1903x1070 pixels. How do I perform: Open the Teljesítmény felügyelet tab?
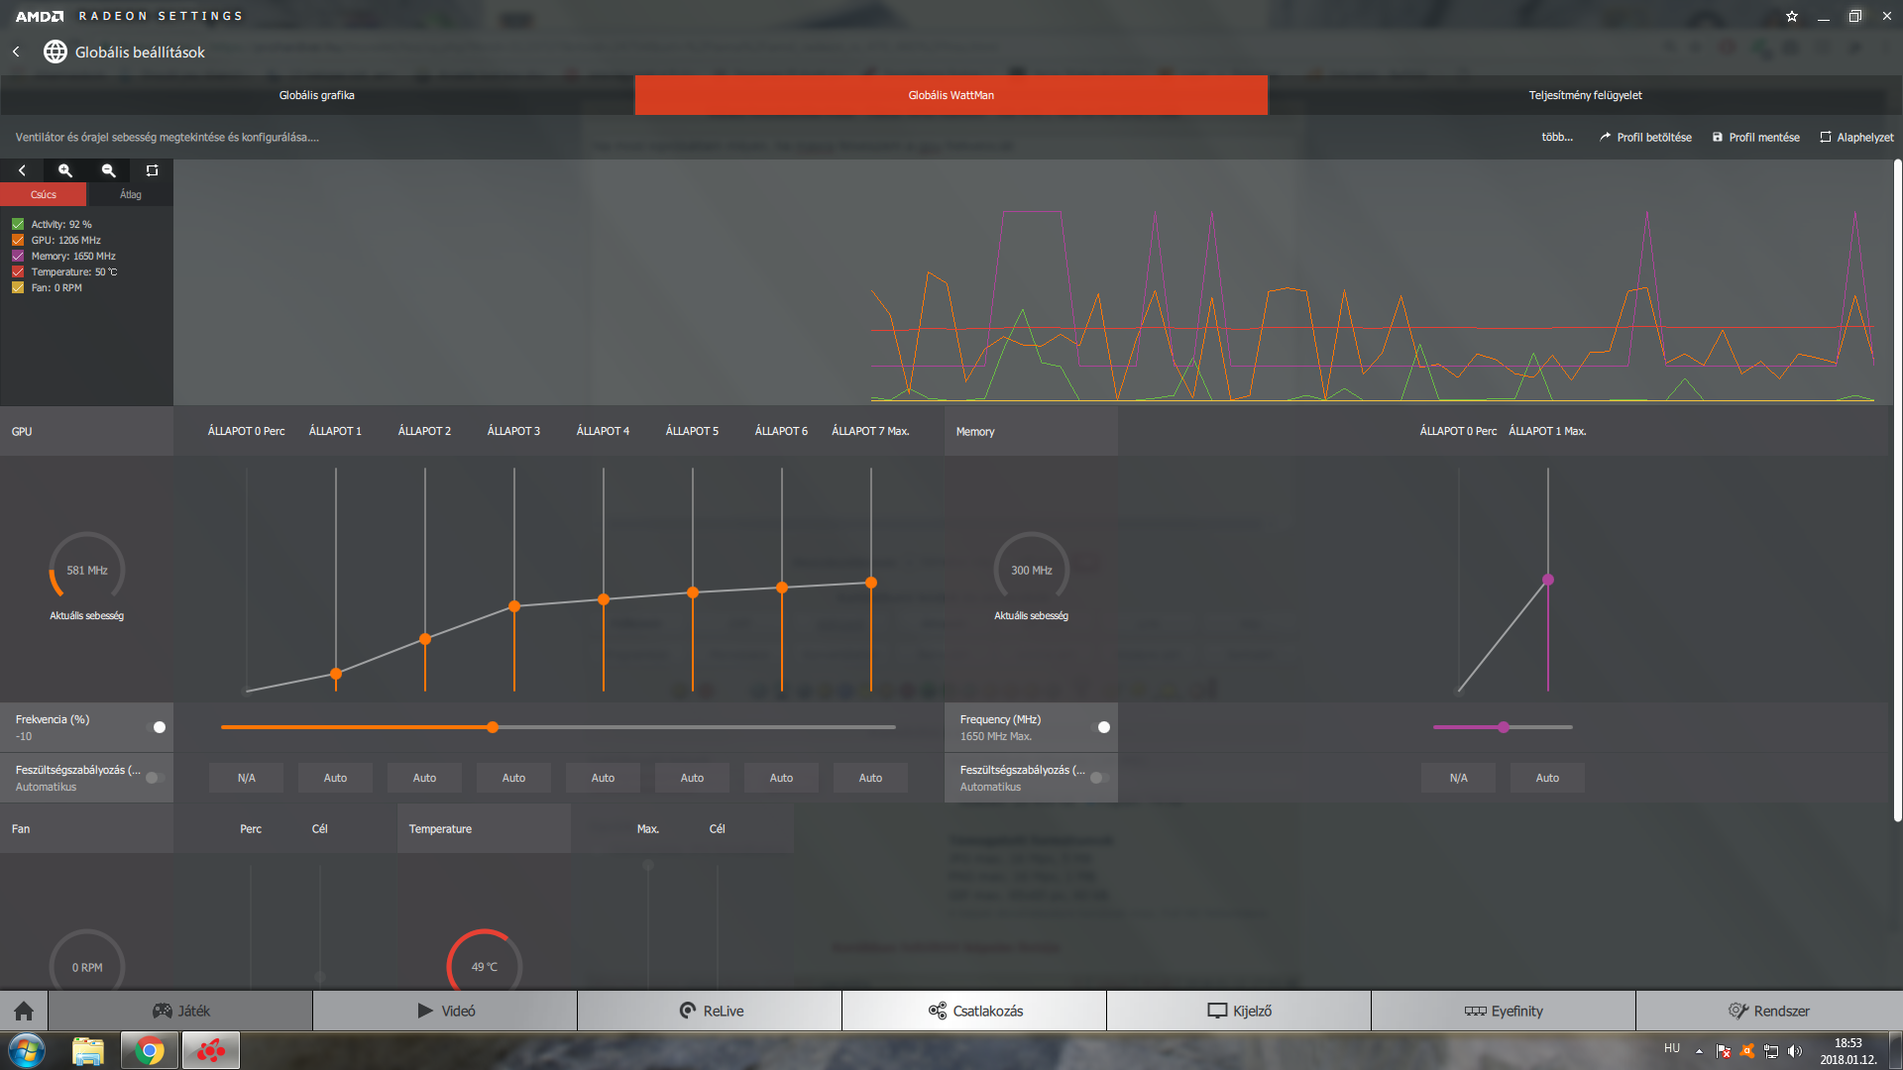pyautogui.click(x=1585, y=95)
